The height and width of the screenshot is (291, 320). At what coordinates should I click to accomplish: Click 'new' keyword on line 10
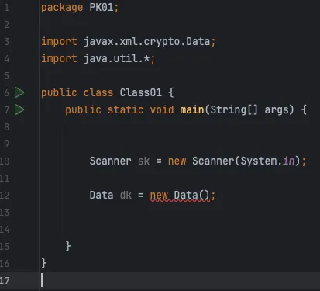pos(177,161)
